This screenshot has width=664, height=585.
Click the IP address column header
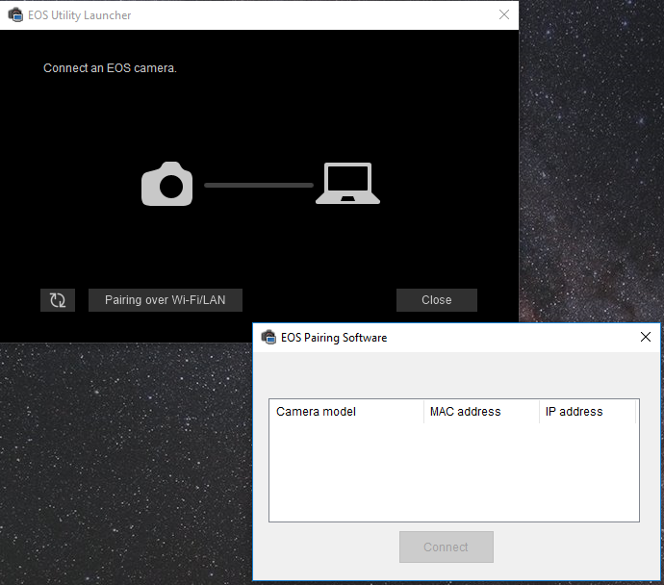click(586, 412)
